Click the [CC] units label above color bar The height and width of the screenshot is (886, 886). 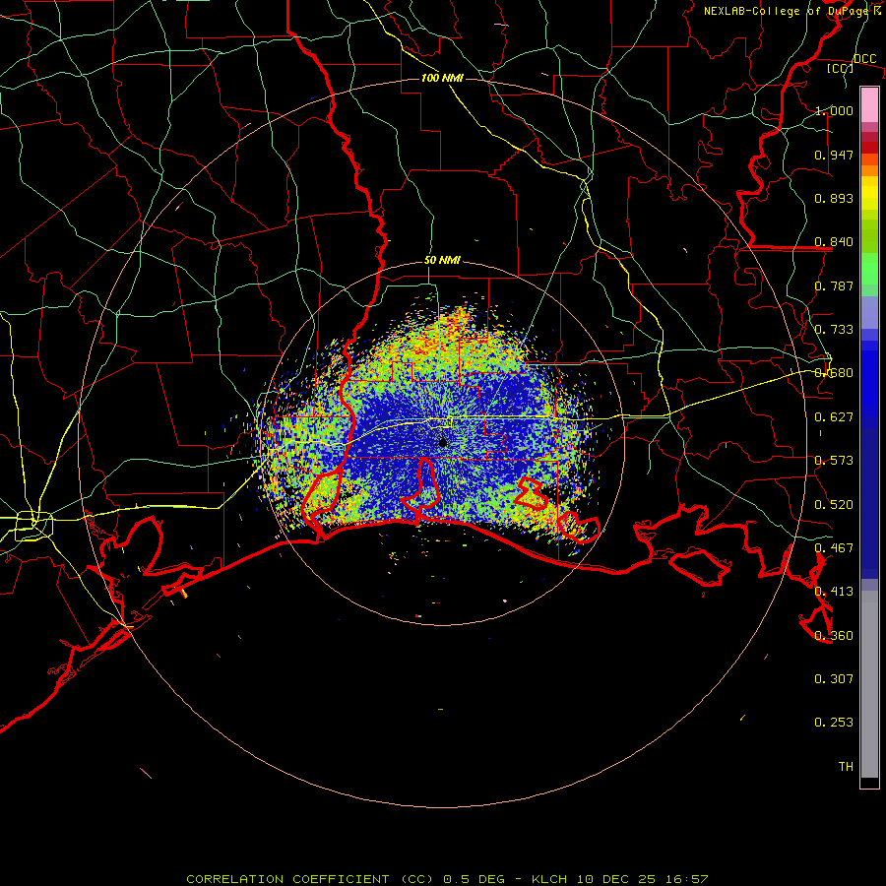pyautogui.click(x=841, y=68)
